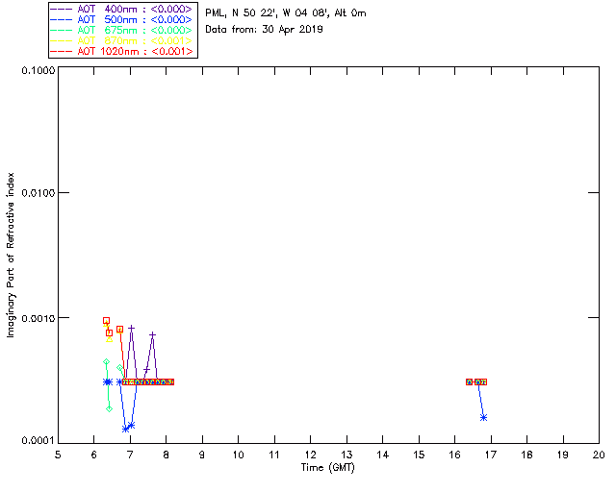
Task: Click the 0.1000 y-axis tick label
Action: tap(38, 70)
